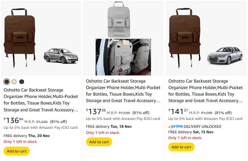Screen dimensions: 248x161
Task: Open the brown organizer image with Audi car
Action: coord(206,38)
